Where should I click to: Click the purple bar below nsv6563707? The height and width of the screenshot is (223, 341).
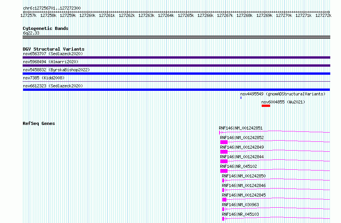(176, 57)
